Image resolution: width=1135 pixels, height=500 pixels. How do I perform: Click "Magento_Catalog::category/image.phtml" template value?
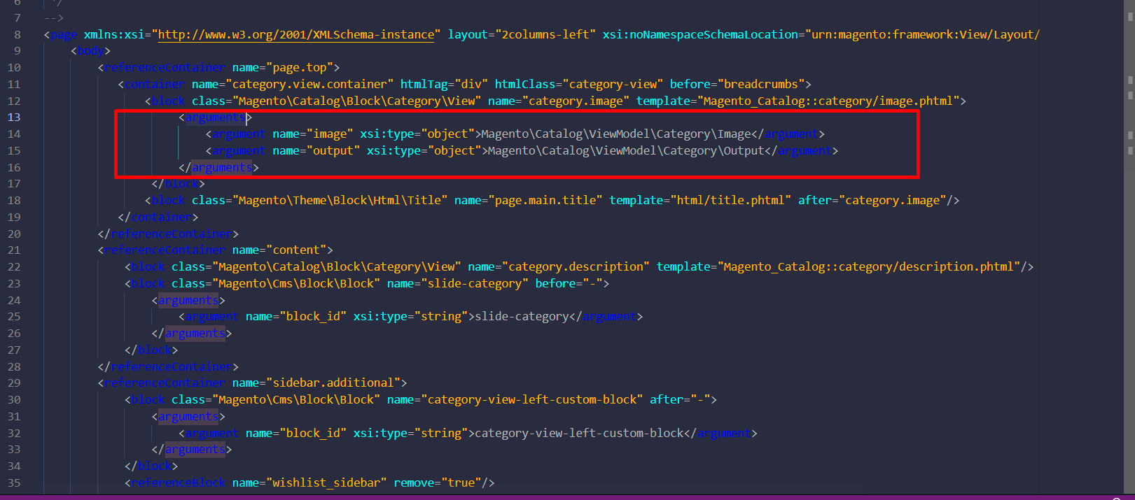click(x=828, y=101)
